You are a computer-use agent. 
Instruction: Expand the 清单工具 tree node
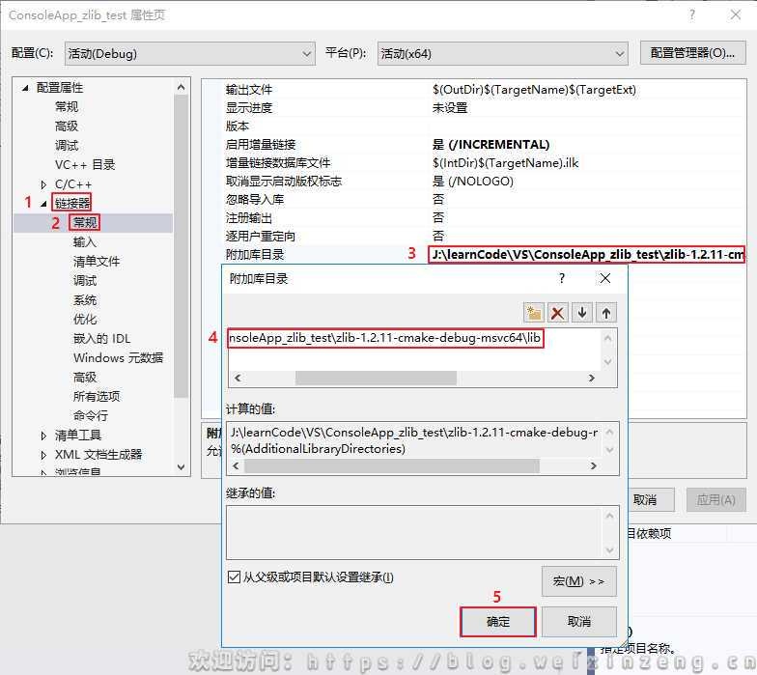coord(44,436)
